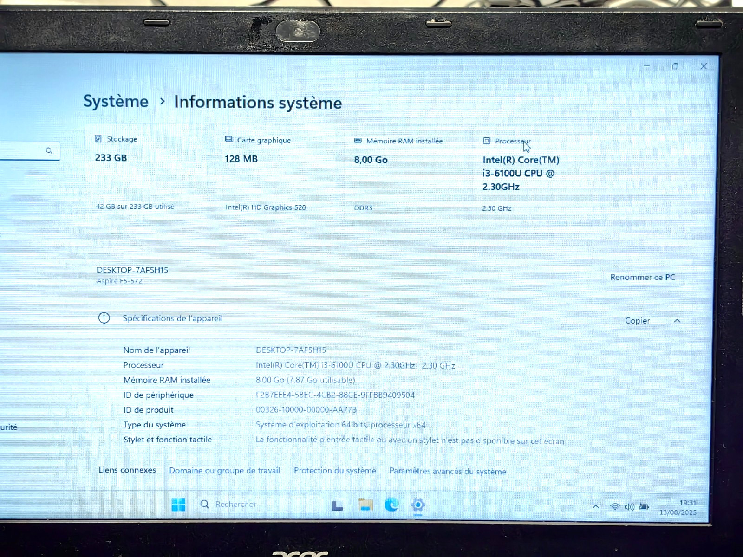Open Paramètres avancés du système link
Viewport: 743px width, 557px height.
coord(448,471)
